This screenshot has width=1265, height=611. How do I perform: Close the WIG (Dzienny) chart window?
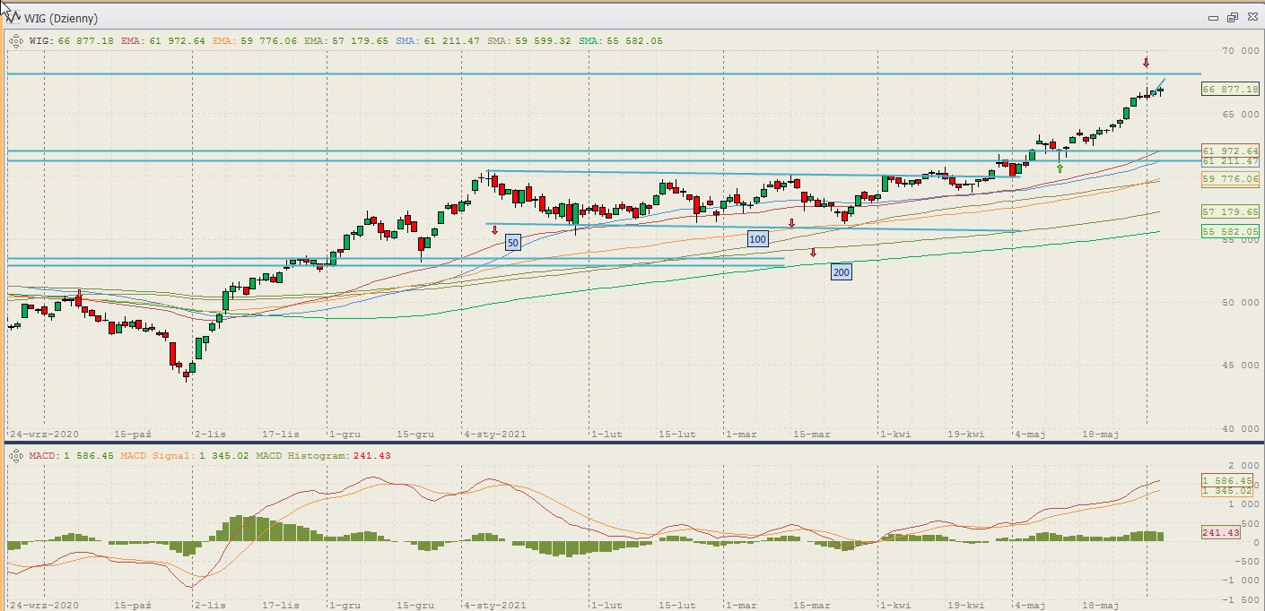1250,18
